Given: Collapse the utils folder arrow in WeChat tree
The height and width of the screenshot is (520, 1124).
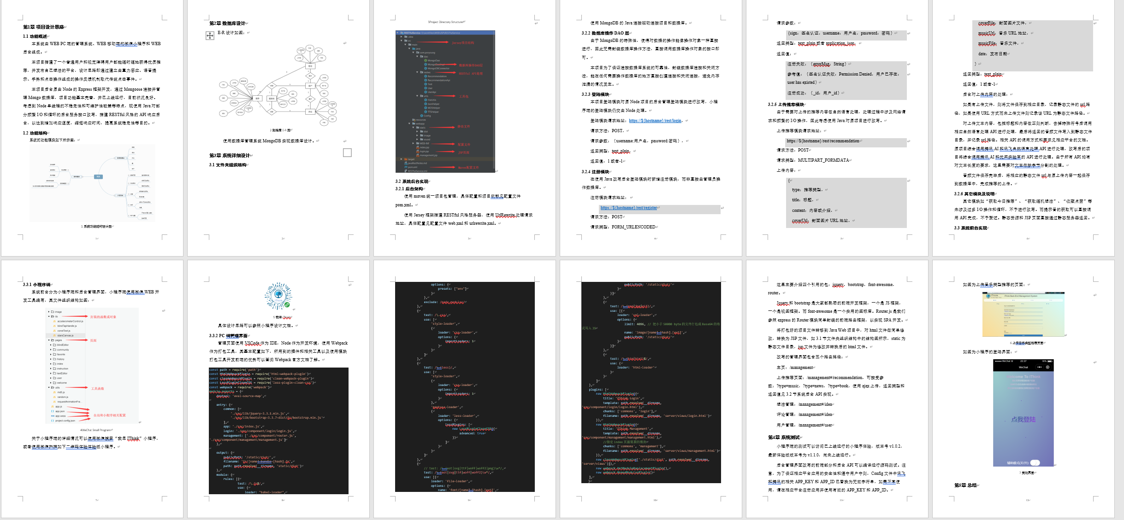Looking at the screenshot, I should click(x=49, y=387).
